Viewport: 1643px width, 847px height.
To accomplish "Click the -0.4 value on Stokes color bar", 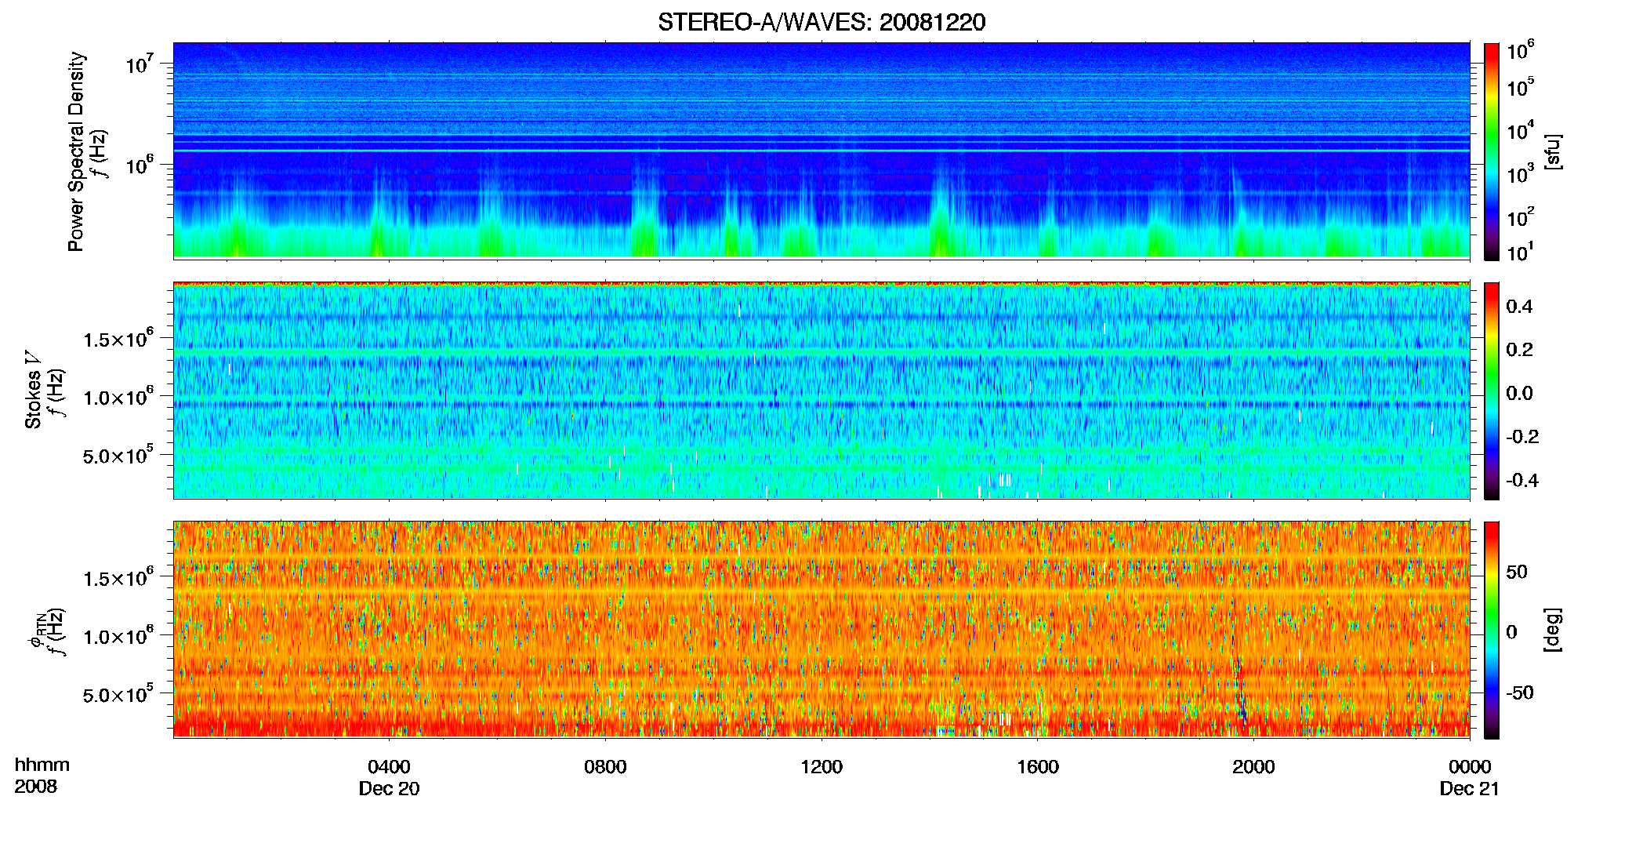I will click(x=1522, y=480).
